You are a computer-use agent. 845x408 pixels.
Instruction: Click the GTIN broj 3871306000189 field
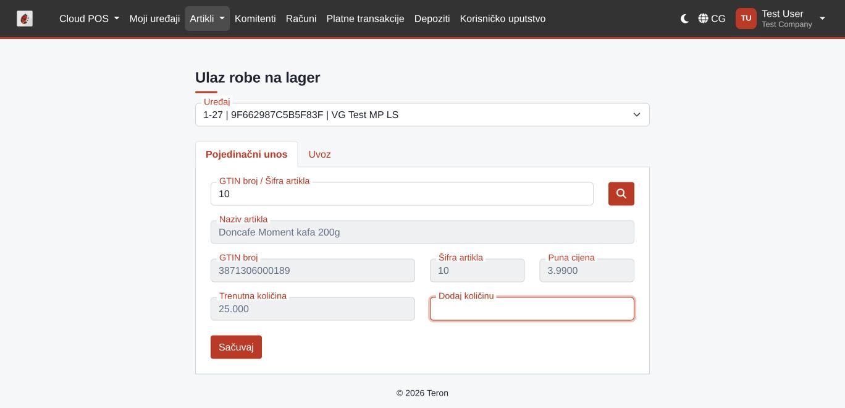point(313,270)
